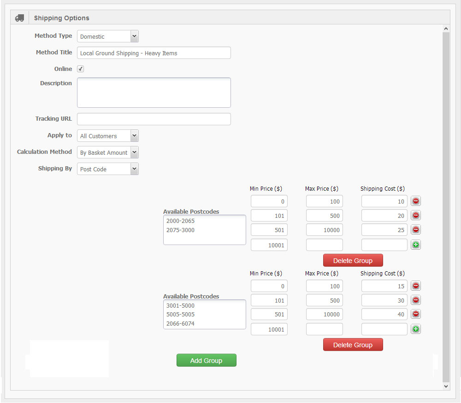Click the postcode range 2066-6074
The image size is (461, 403).
pos(180,323)
